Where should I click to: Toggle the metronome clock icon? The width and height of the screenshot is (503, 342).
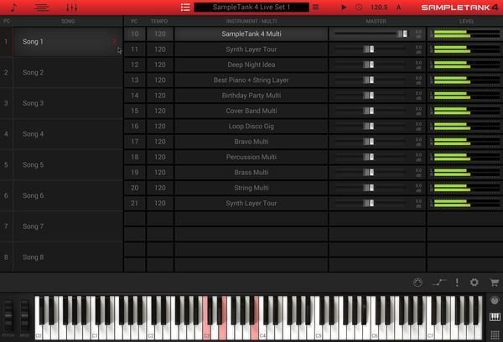point(359,7)
